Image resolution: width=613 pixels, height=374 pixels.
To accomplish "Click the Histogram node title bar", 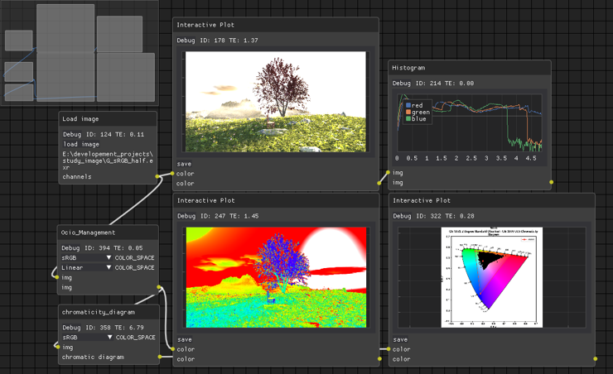I will 470,68.
